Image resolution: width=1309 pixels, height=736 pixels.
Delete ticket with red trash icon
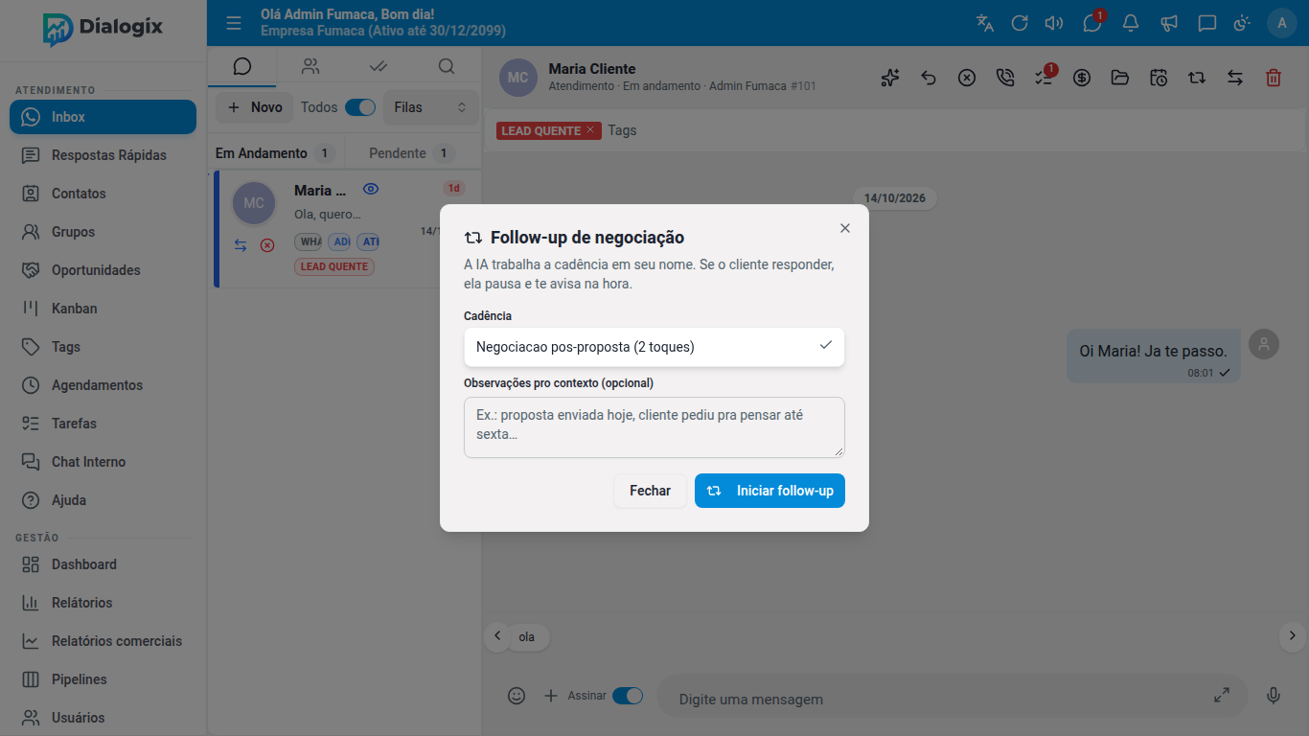pos(1274,78)
